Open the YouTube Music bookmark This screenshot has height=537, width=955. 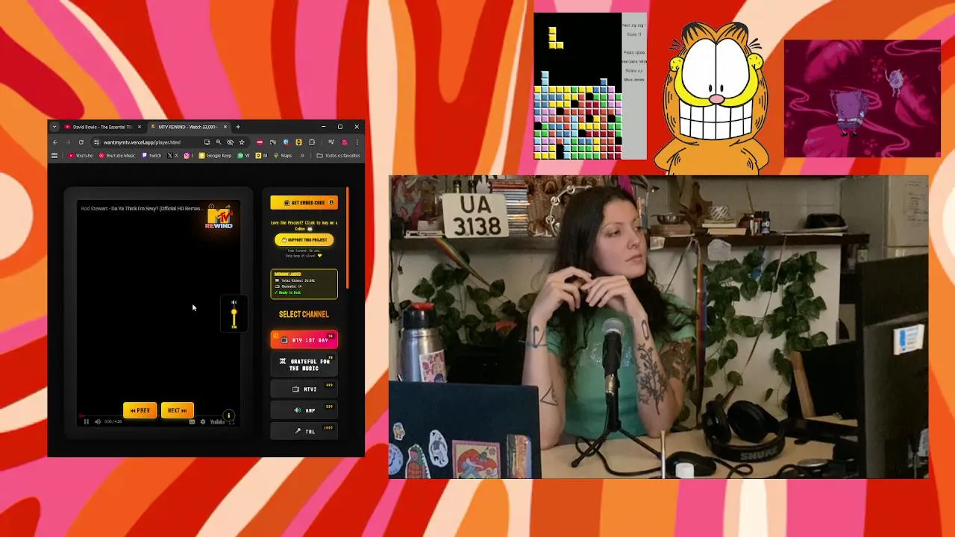(x=117, y=156)
